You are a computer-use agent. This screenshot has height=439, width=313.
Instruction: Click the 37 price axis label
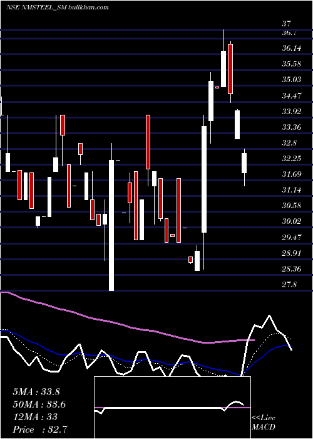287,24
